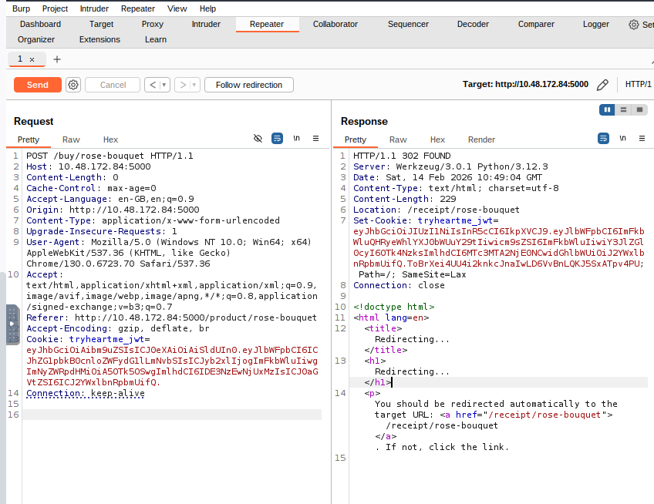Open the Render tab in Response panel
The width and height of the screenshot is (654, 504).
[481, 139]
